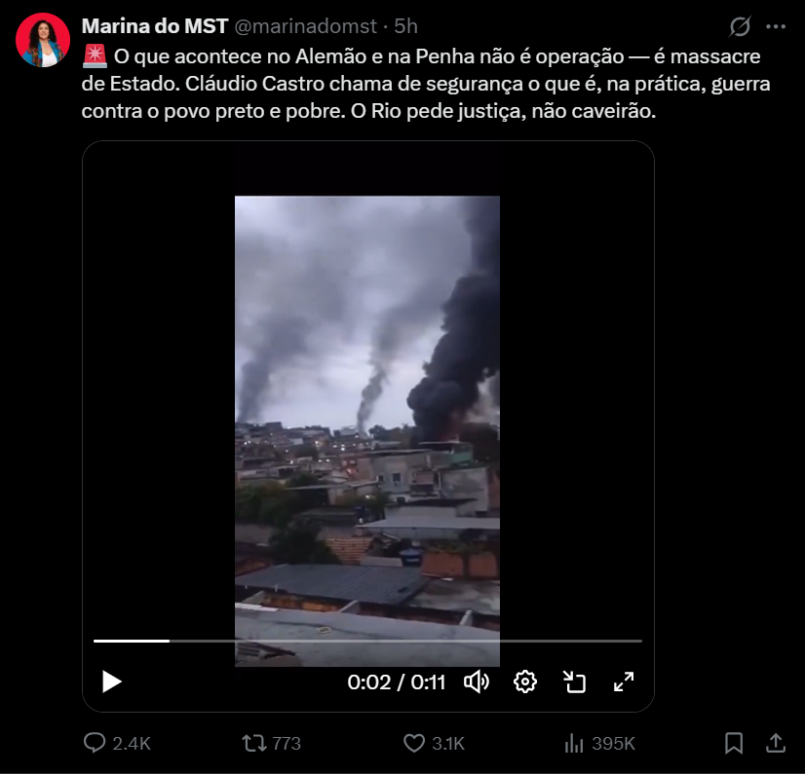This screenshot has width=805, height=774.
Task: Repost the tweet with 773 reposts
Action: click(x=272, y=743)
